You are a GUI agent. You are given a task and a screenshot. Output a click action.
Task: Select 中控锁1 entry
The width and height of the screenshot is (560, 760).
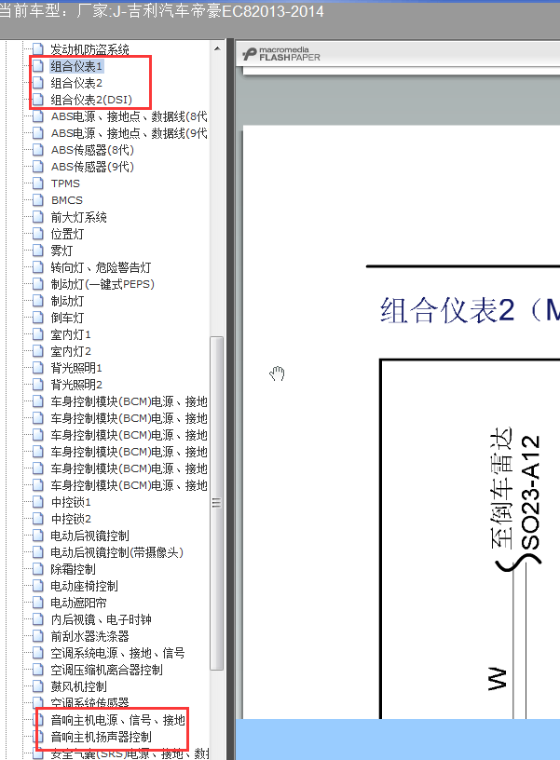[71, 502]
